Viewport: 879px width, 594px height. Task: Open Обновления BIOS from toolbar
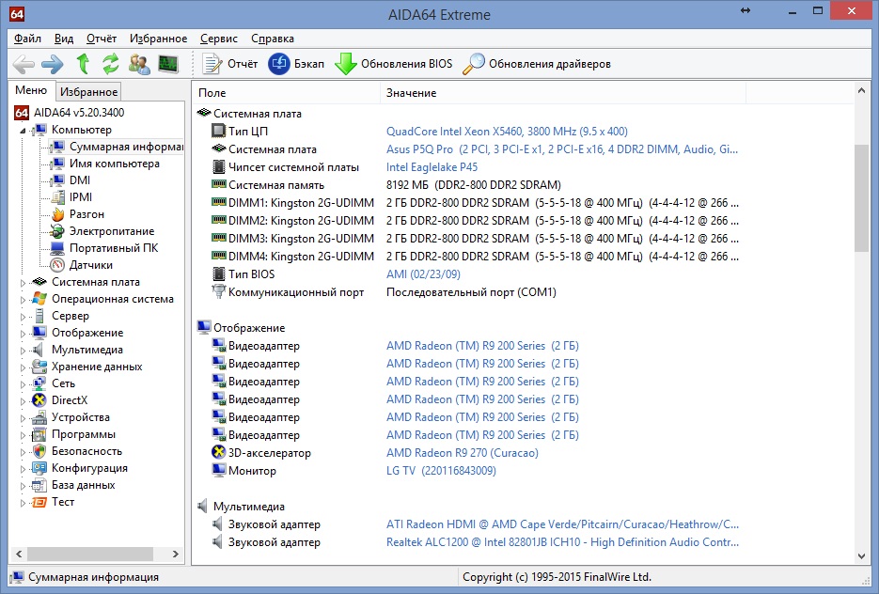tap(394, 64)
